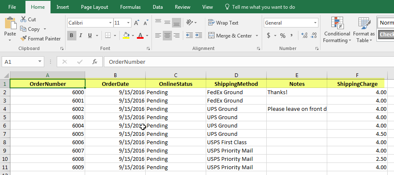
Task: Open Calibri font name dropdown
Action: pyautogui.click(x=110, y=23)
